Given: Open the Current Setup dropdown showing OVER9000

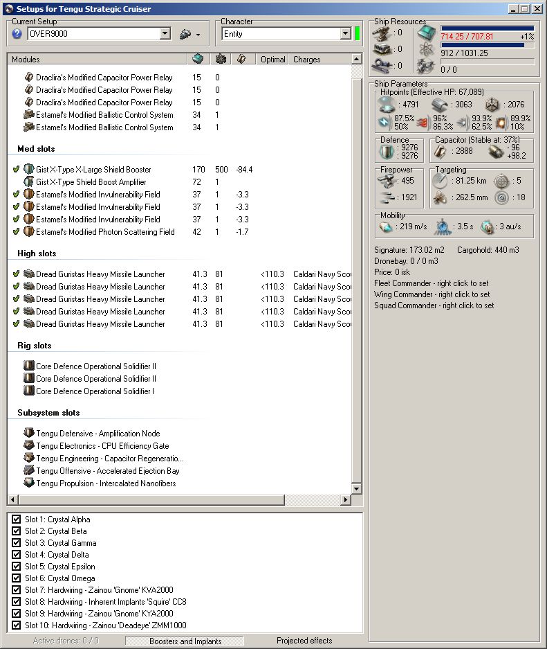Looking at the screenshot, I should (165, 34).
